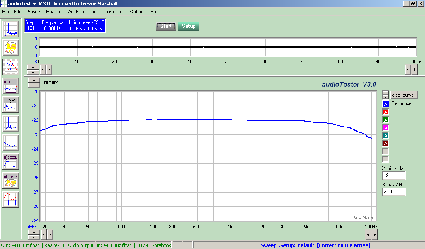Click the 'In: 44100Hz float' status entry
This screenshot has width=425, height=249.
point(114,245)
